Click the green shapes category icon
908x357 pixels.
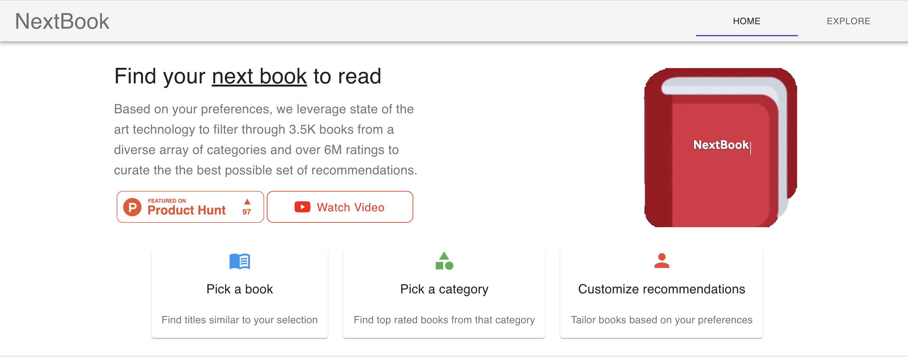[444, 261]
